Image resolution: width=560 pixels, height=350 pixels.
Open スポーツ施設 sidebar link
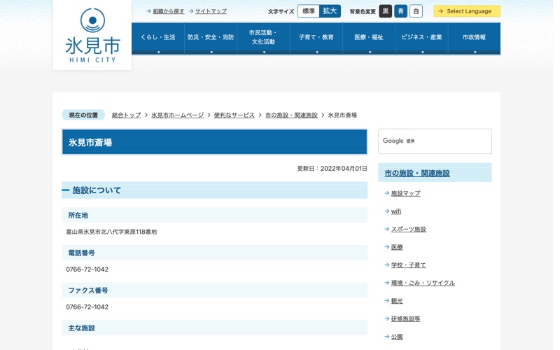coord(409,229)
